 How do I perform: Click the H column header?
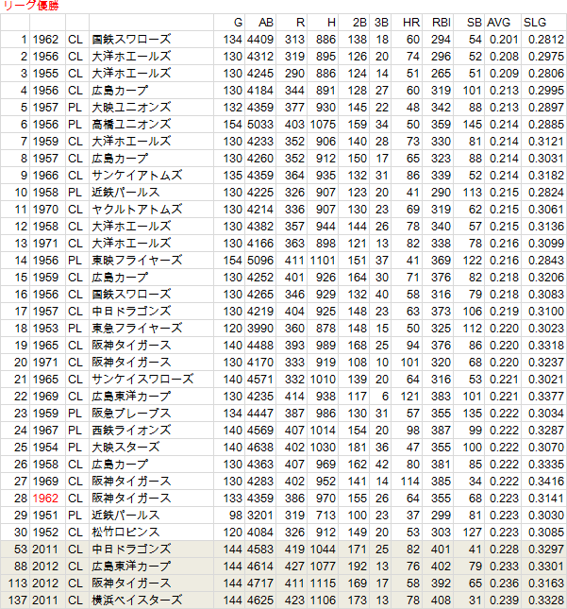coord(331,23)
